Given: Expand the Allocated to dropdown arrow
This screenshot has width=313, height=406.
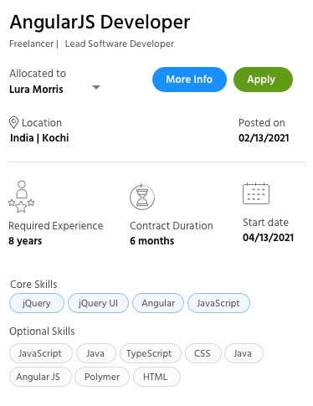Looking at the screenshot, I should 96,87.
